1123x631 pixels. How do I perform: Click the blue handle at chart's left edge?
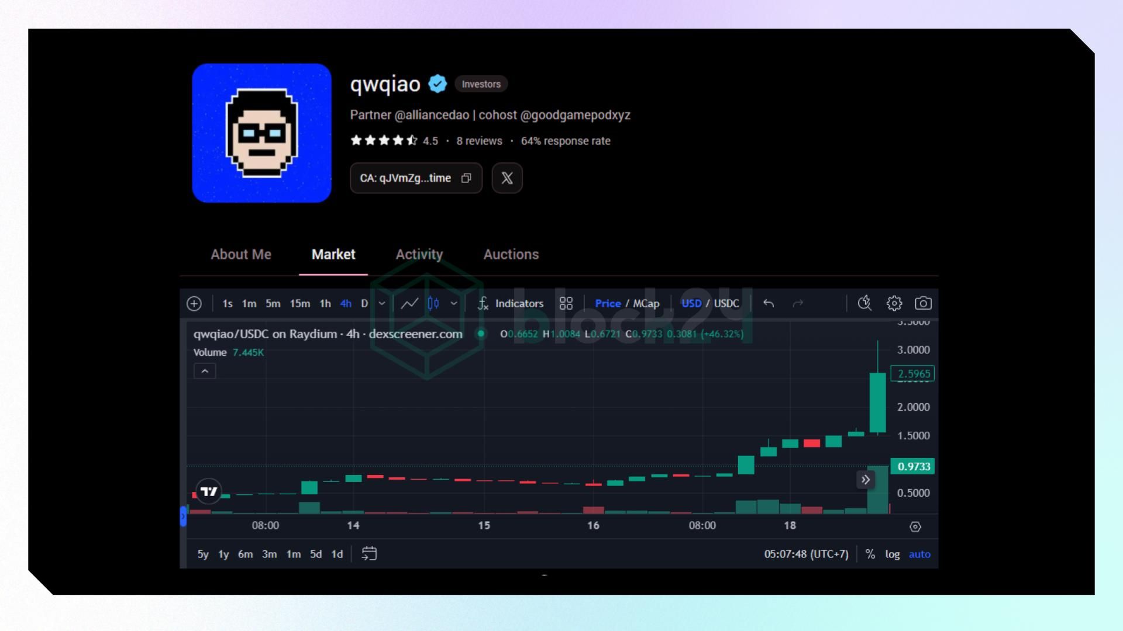pyautogui.click(x=183, y=516)
